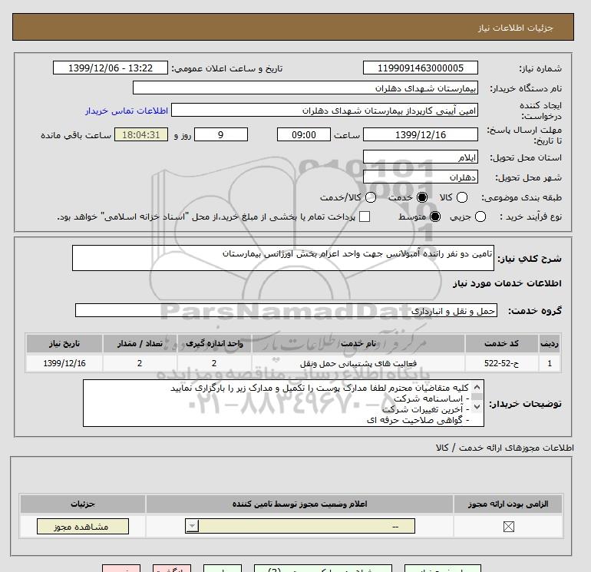The width and height of the screenshot is (591, 572).
Task: Select the کالا radio button
Action: point(462,197)
